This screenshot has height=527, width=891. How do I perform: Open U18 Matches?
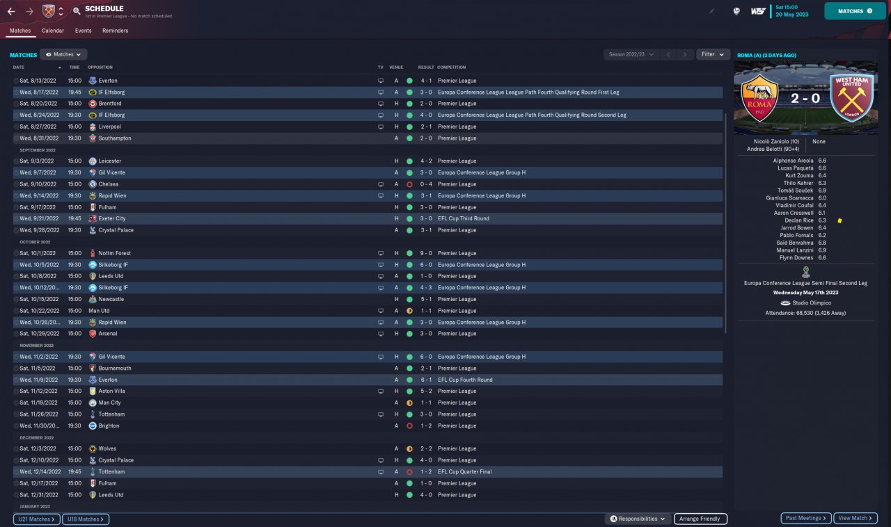86,519
